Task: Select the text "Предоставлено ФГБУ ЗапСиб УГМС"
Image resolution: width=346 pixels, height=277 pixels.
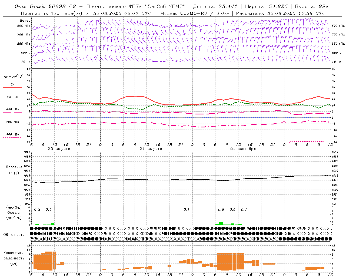Action: coord(136,6)
